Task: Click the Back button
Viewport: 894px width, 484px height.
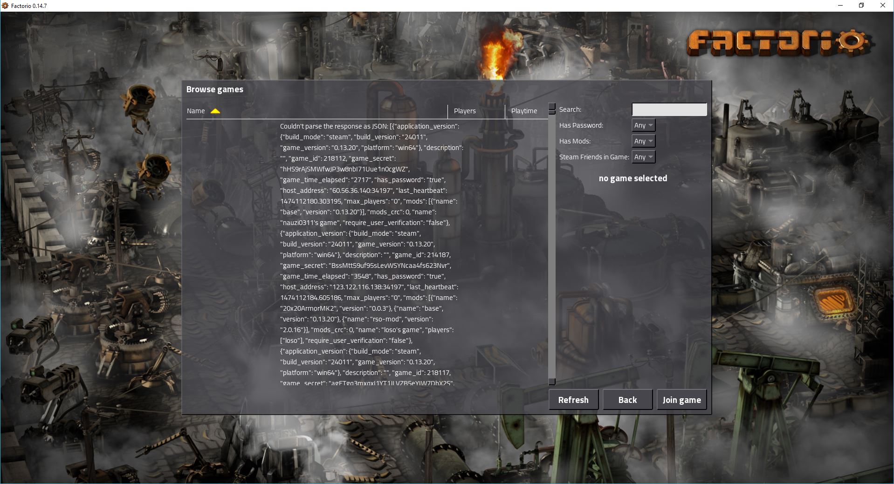Action: (x=627, y=400)
